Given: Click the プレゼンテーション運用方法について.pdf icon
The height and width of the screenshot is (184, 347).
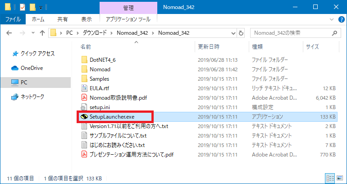Looking at the screenshot, I should (x=84, y=154).
